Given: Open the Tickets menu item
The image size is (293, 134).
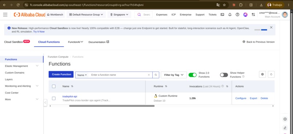Looking at the screenshot, I should pos(212,15).
